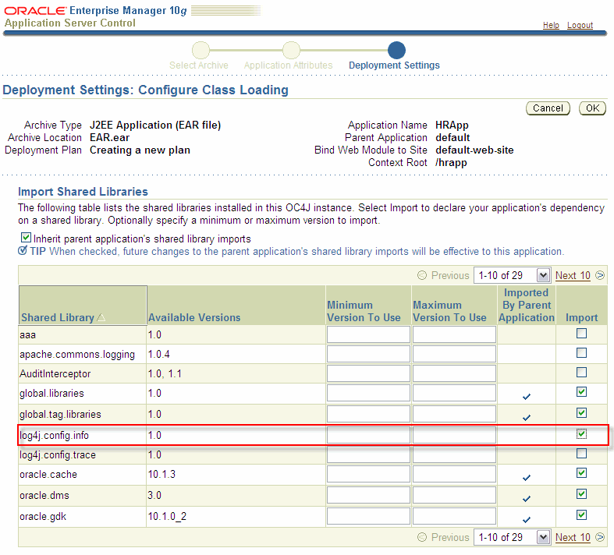
Task: Click the Cancel button
Action: [548, 108]
